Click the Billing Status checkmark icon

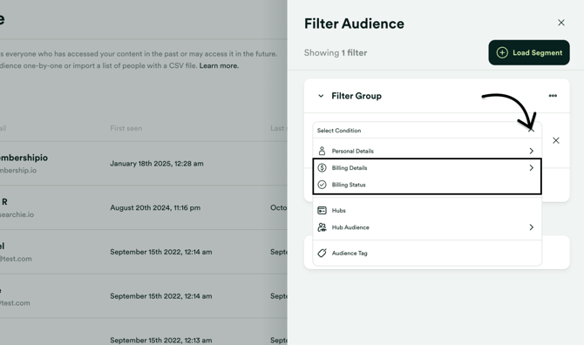tap(322, 185)
